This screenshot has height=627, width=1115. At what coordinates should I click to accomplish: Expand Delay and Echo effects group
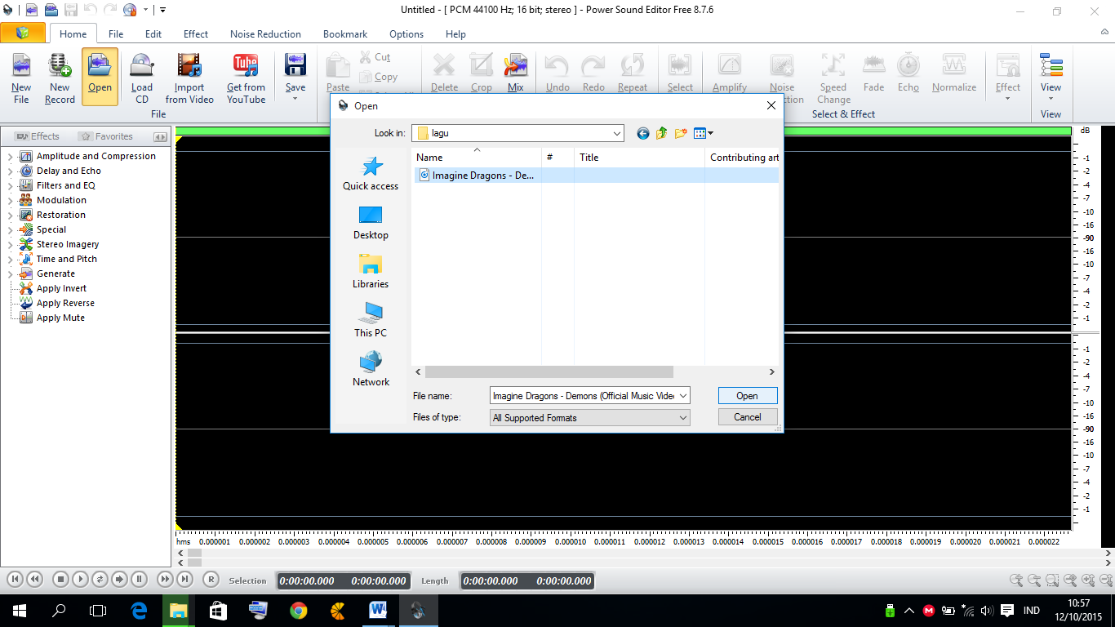pos(11,171)
